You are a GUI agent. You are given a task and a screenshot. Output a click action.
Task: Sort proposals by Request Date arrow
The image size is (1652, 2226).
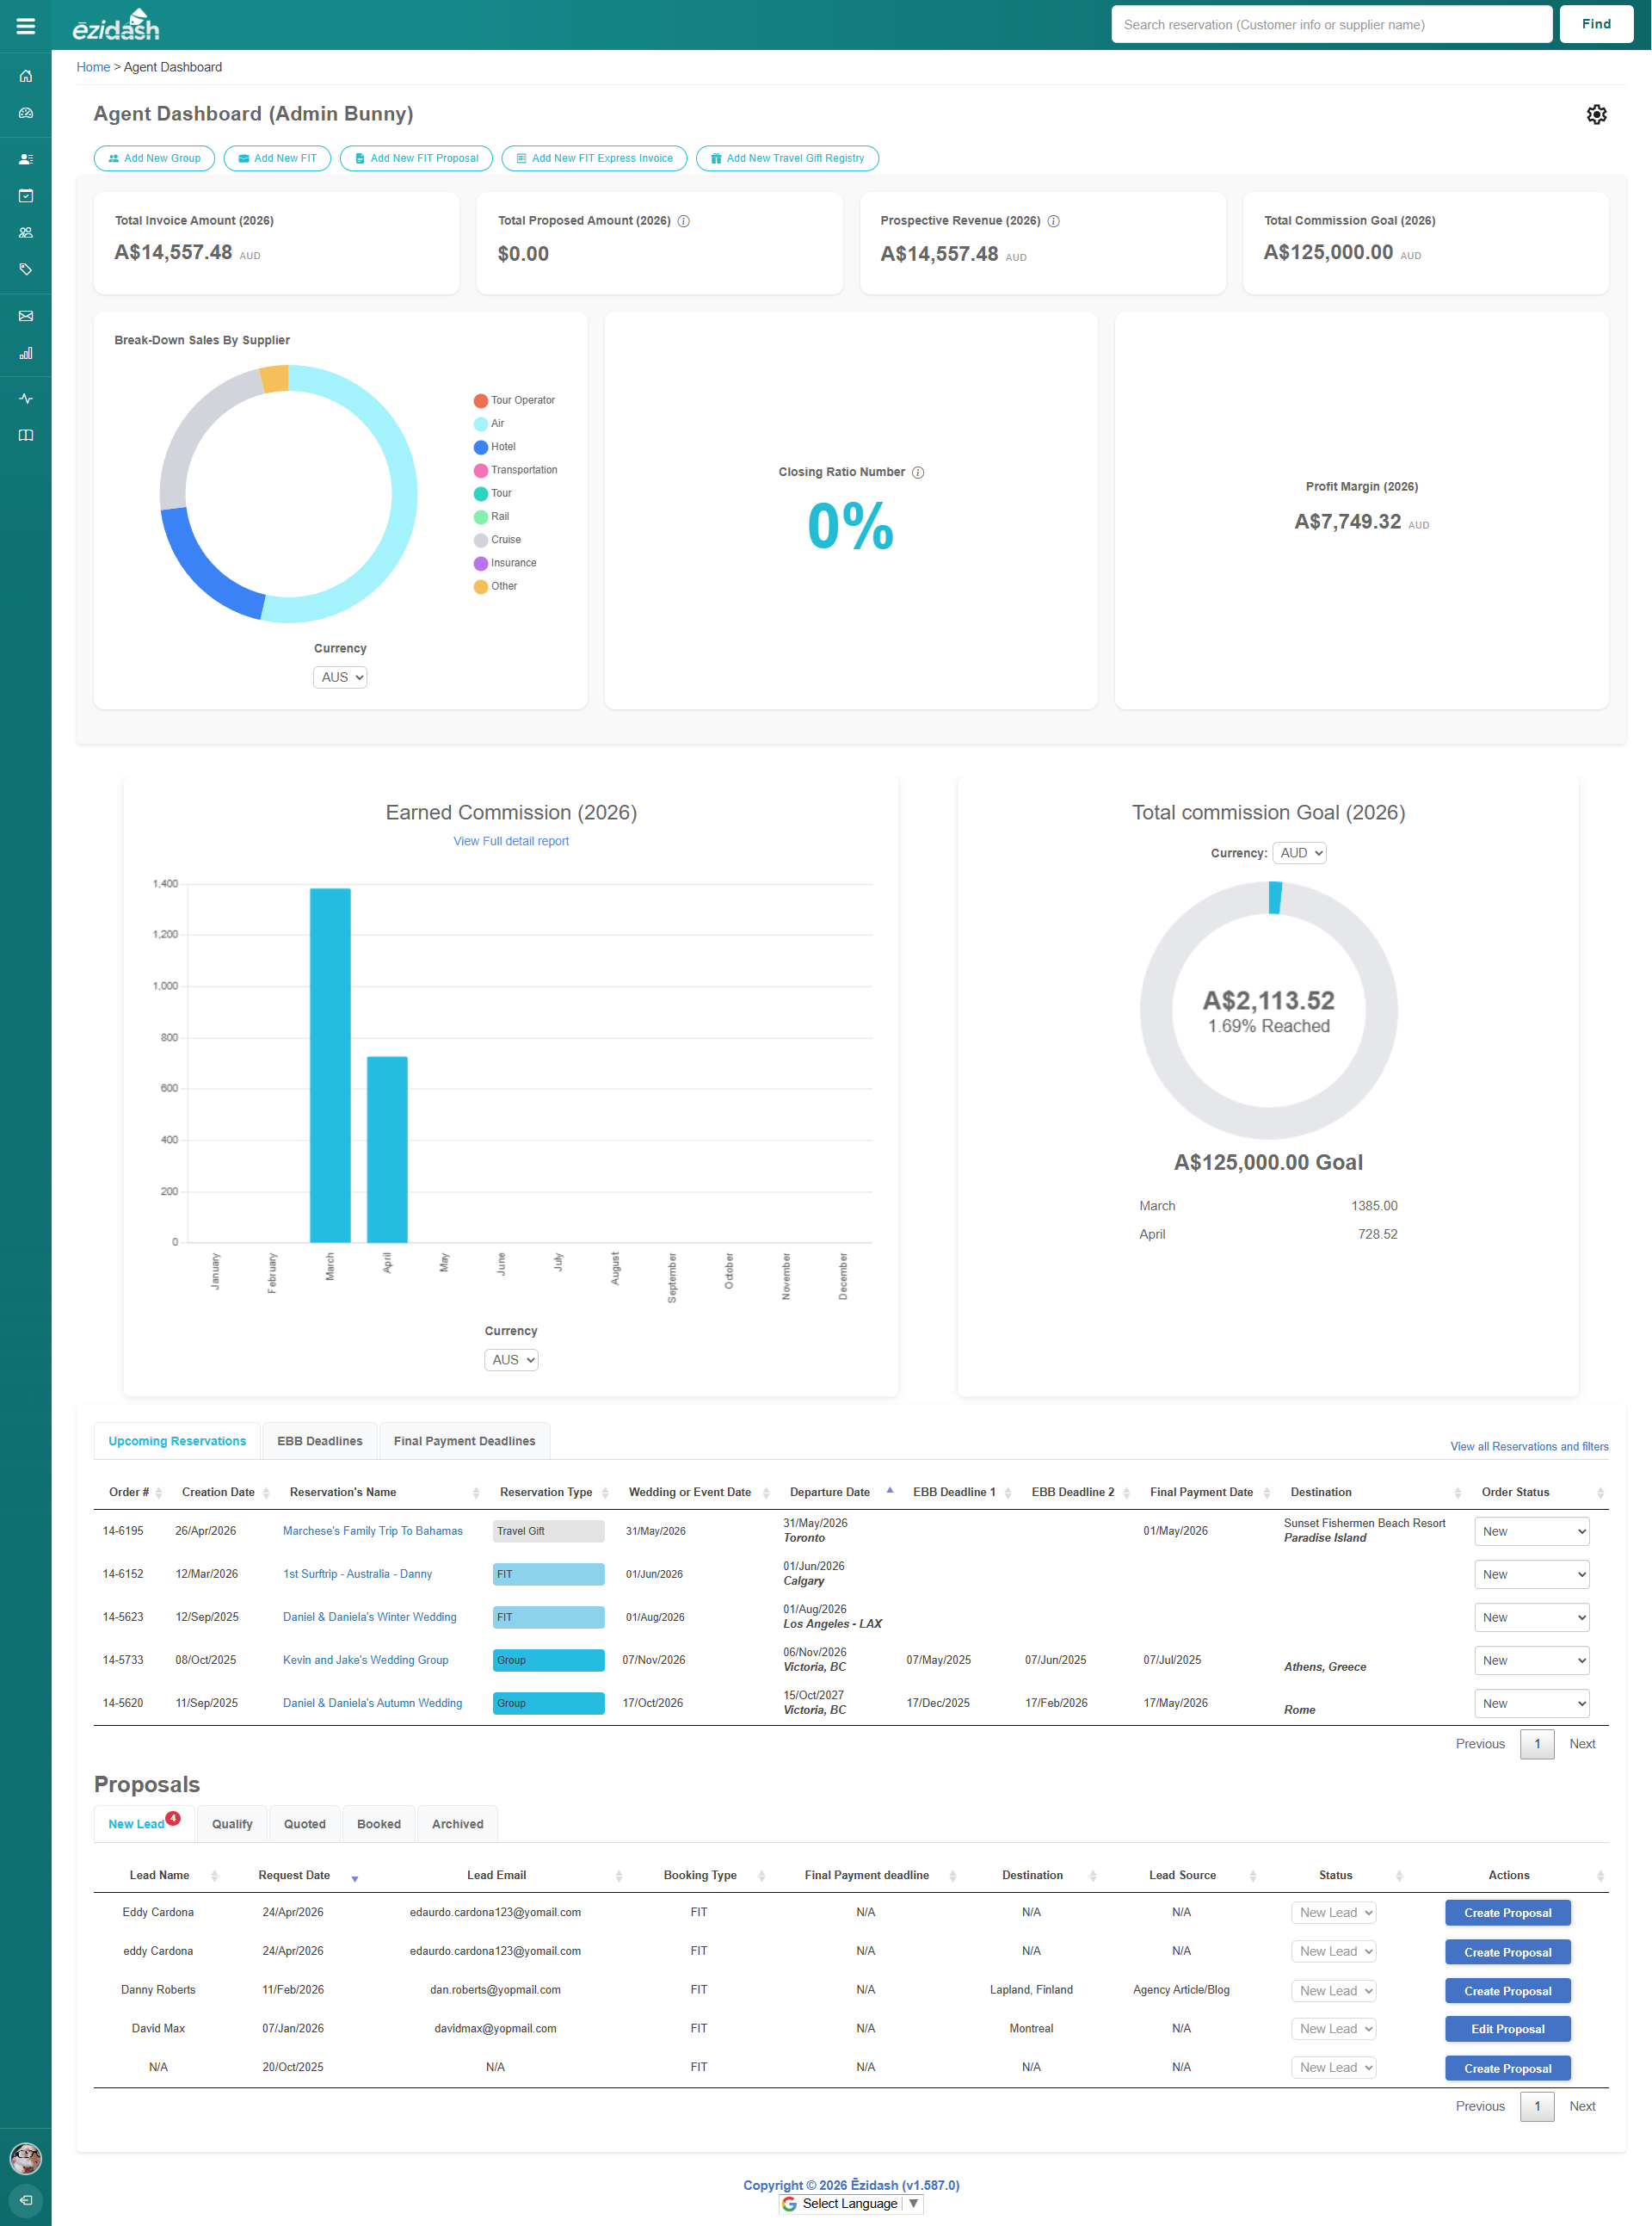click(355, 1879)
